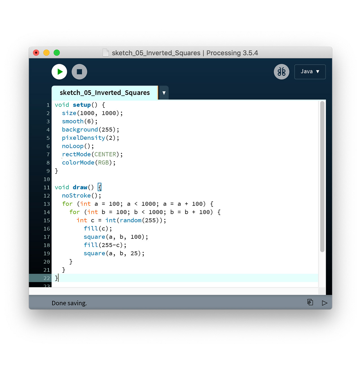
Task: Click the line 'fill(c);'
Action: click(98, 228)
